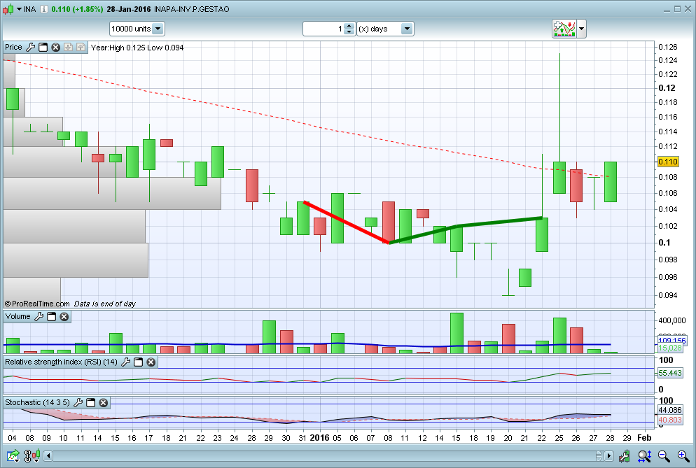Maximize the Price panel window icon
This screenshot has height=468, width=696.
pyautogui.click(x=43, y=47)
